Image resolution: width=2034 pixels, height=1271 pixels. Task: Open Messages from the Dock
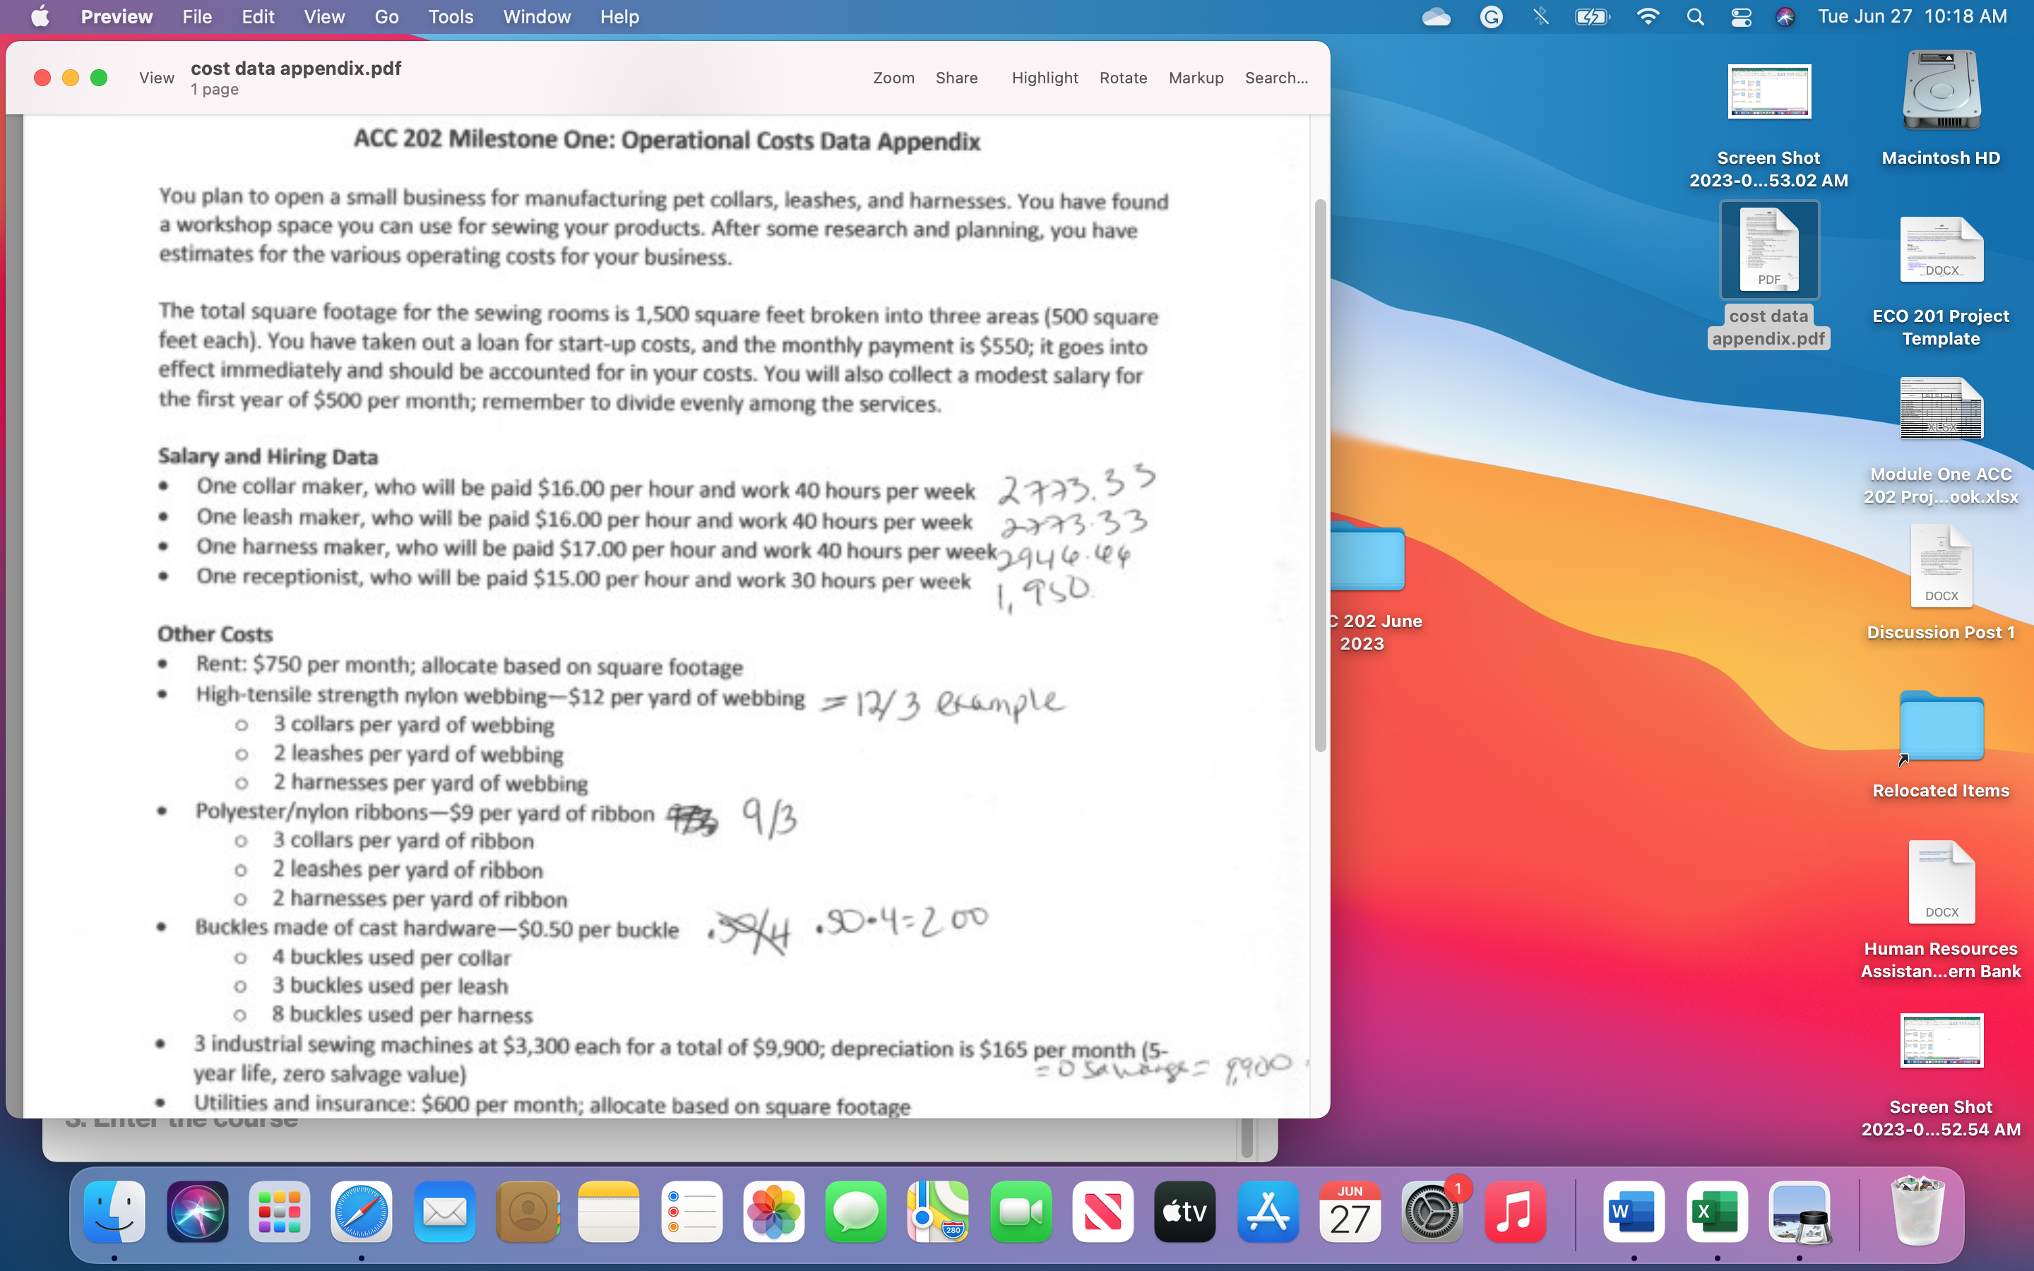click(x=855, y=1211)
